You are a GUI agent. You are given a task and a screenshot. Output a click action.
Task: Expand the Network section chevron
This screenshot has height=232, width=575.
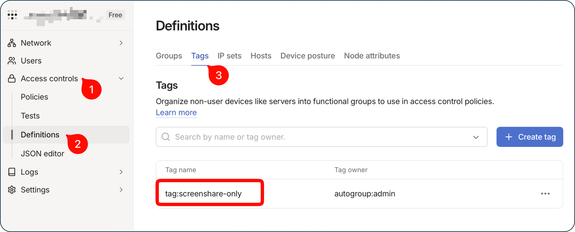121,43
